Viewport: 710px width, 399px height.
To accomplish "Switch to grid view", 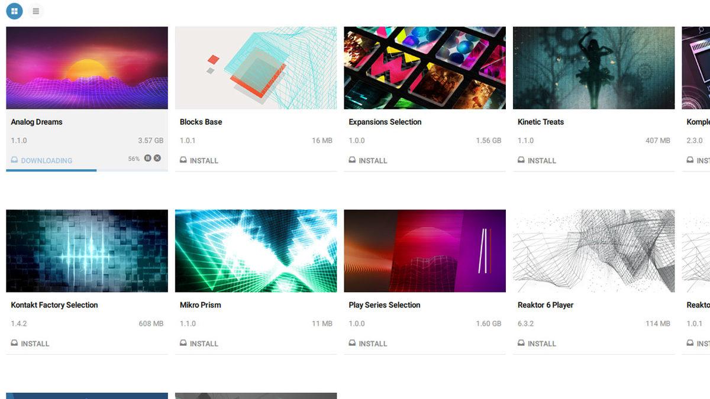I will click(x=14, y=11).
